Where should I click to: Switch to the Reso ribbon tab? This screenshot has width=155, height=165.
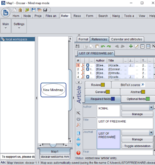[77, 16]
